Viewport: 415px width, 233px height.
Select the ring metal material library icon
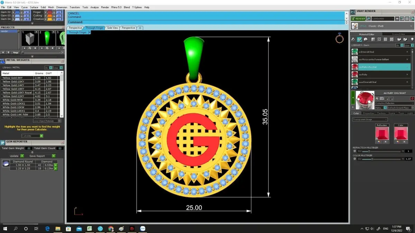pos(353,40)
